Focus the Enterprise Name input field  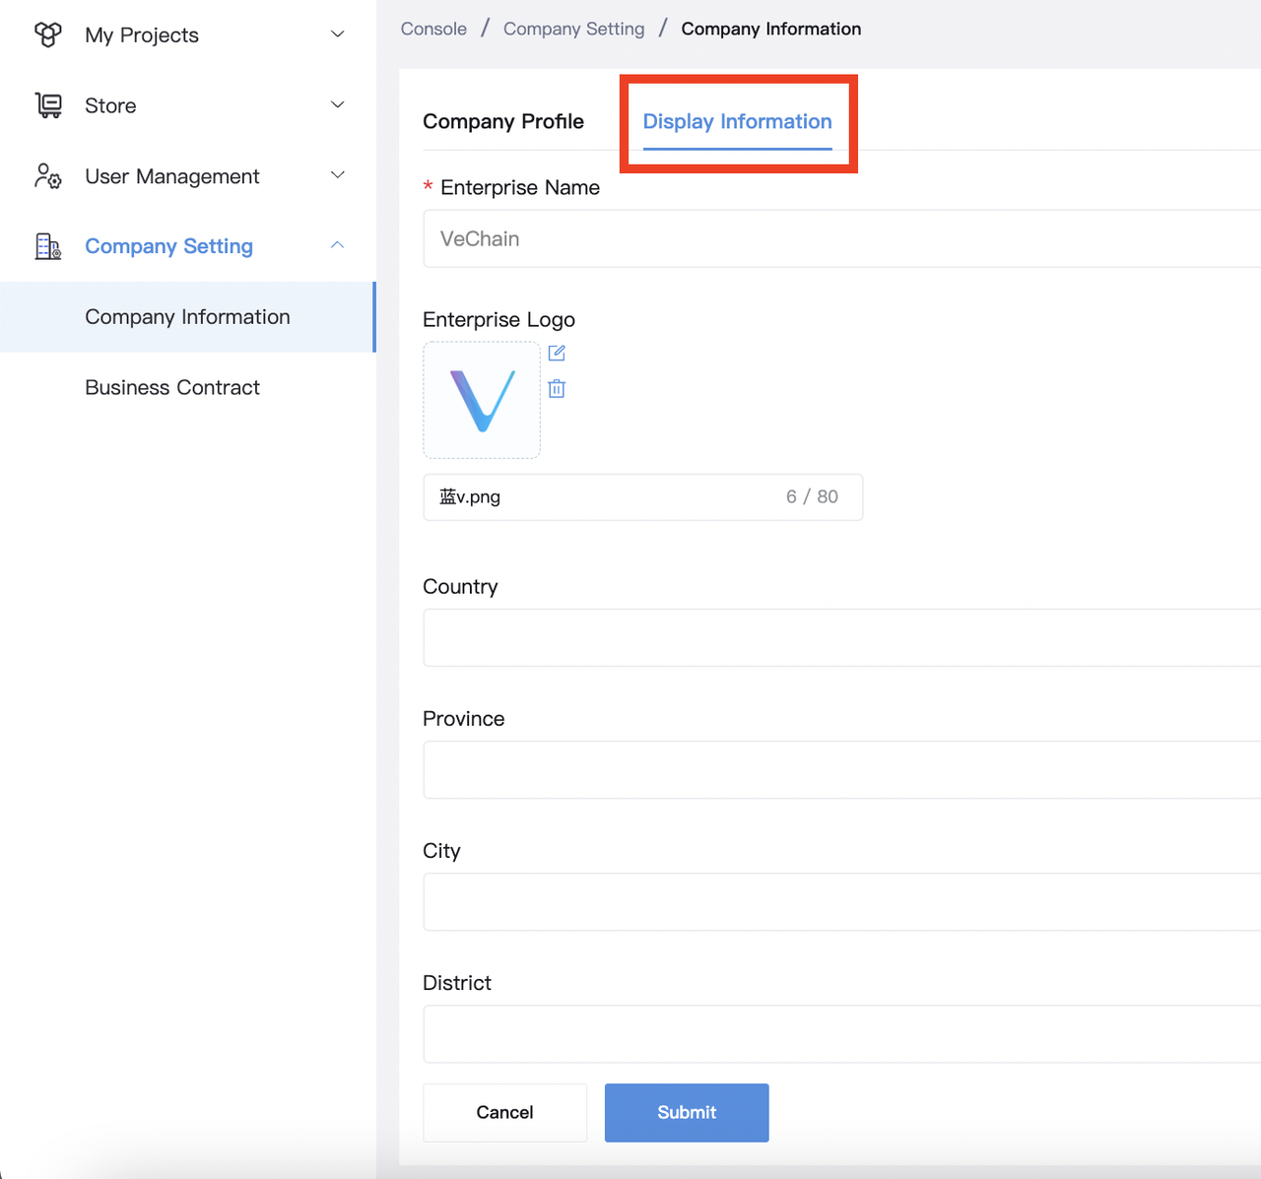(842, 238)
